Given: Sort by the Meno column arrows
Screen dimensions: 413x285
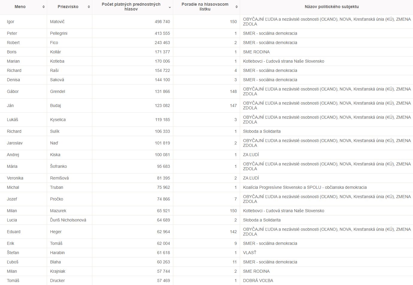Looking at the screenshot, I should click(43, 7).
